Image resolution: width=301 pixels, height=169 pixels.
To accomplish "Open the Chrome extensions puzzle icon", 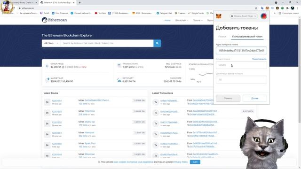I will tap(287, 8).
